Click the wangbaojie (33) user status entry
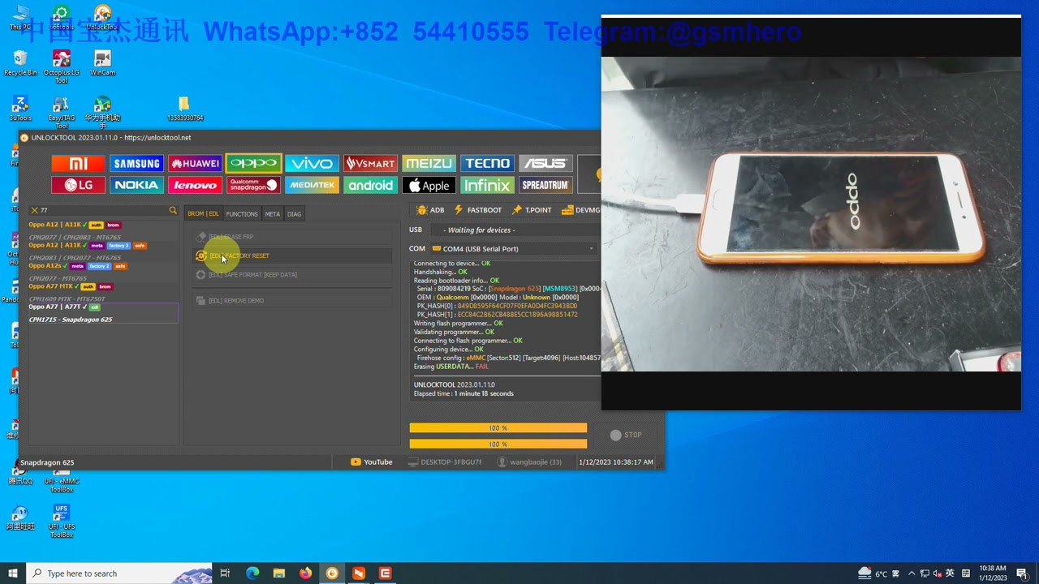The height and width of the screenshot is (584, 1039). [x=529, y=462]
